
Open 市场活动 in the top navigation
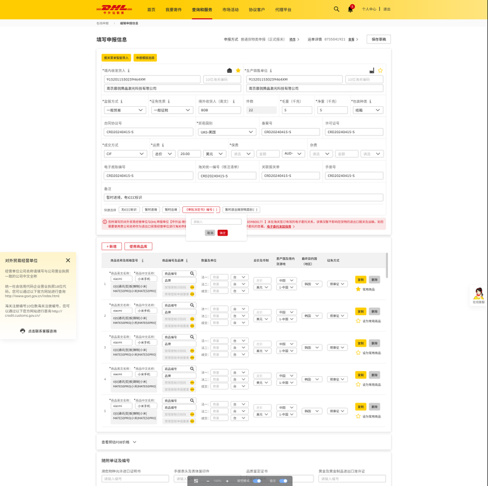[231, 10]
